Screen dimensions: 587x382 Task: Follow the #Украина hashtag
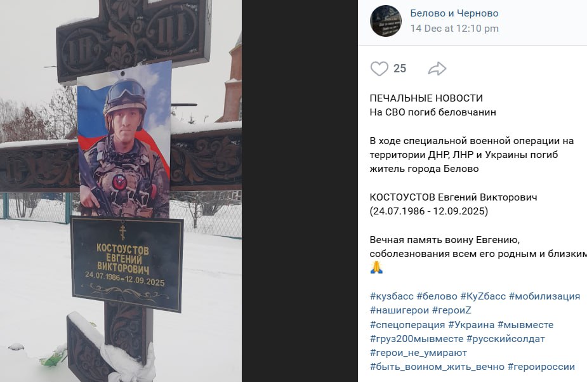pos(472,325)
